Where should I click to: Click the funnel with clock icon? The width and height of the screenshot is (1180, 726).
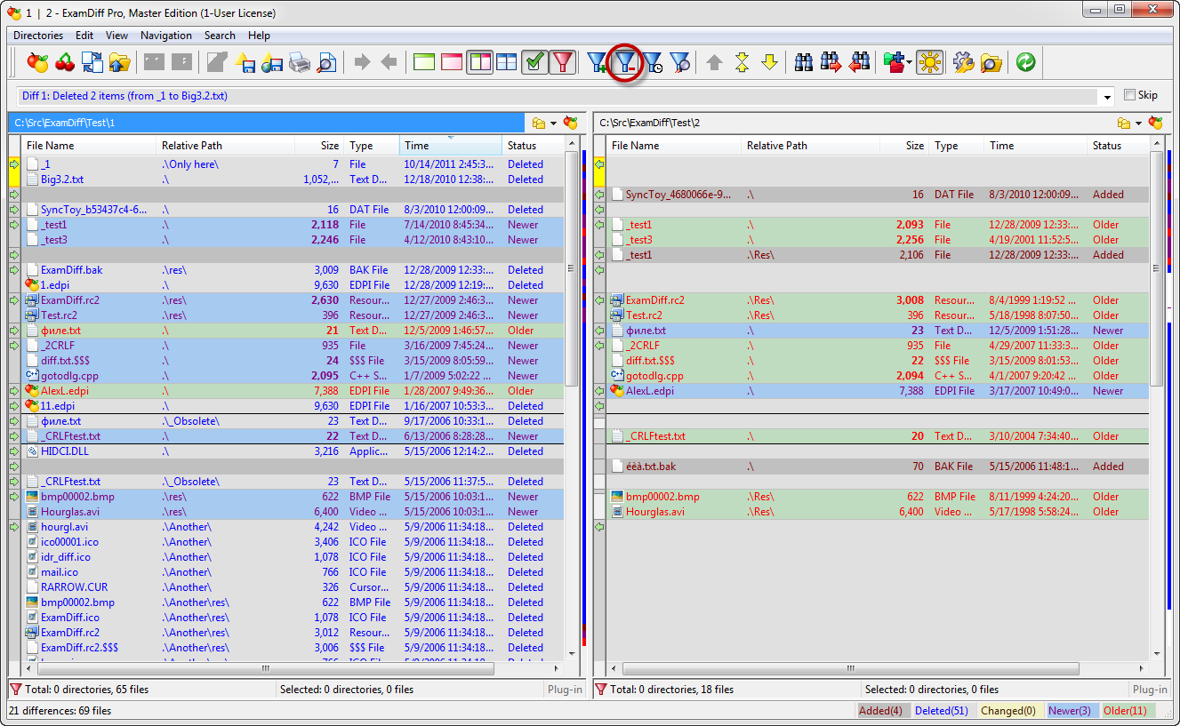[653, 62]
